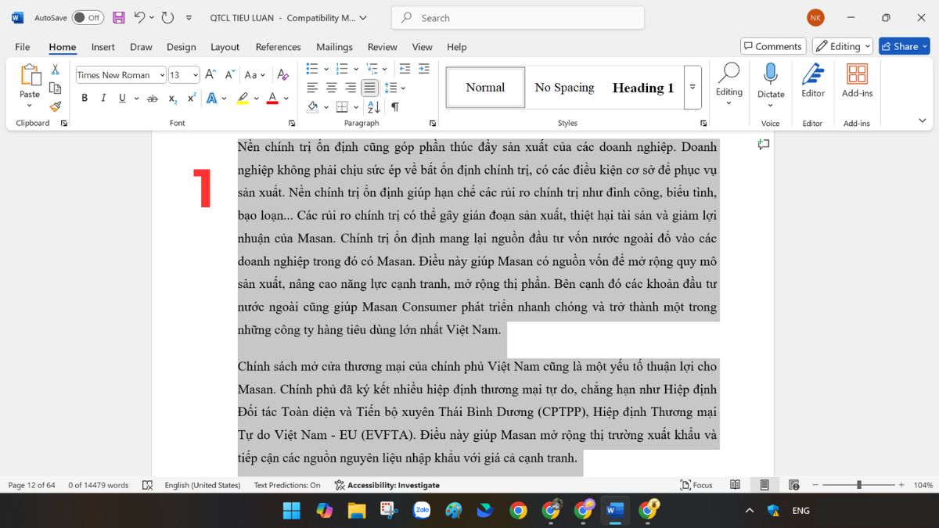Switch to the Insert tab

tap(103, 47)
